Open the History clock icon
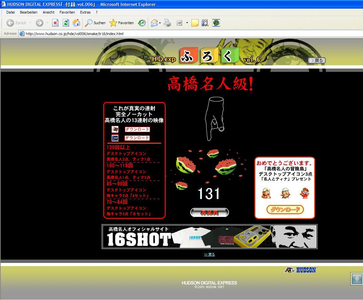The height and width of the screenshot is (300, 363). point(142,23)
